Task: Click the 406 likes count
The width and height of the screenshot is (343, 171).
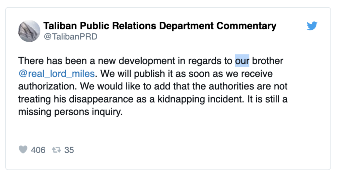Action: point(38,150)
